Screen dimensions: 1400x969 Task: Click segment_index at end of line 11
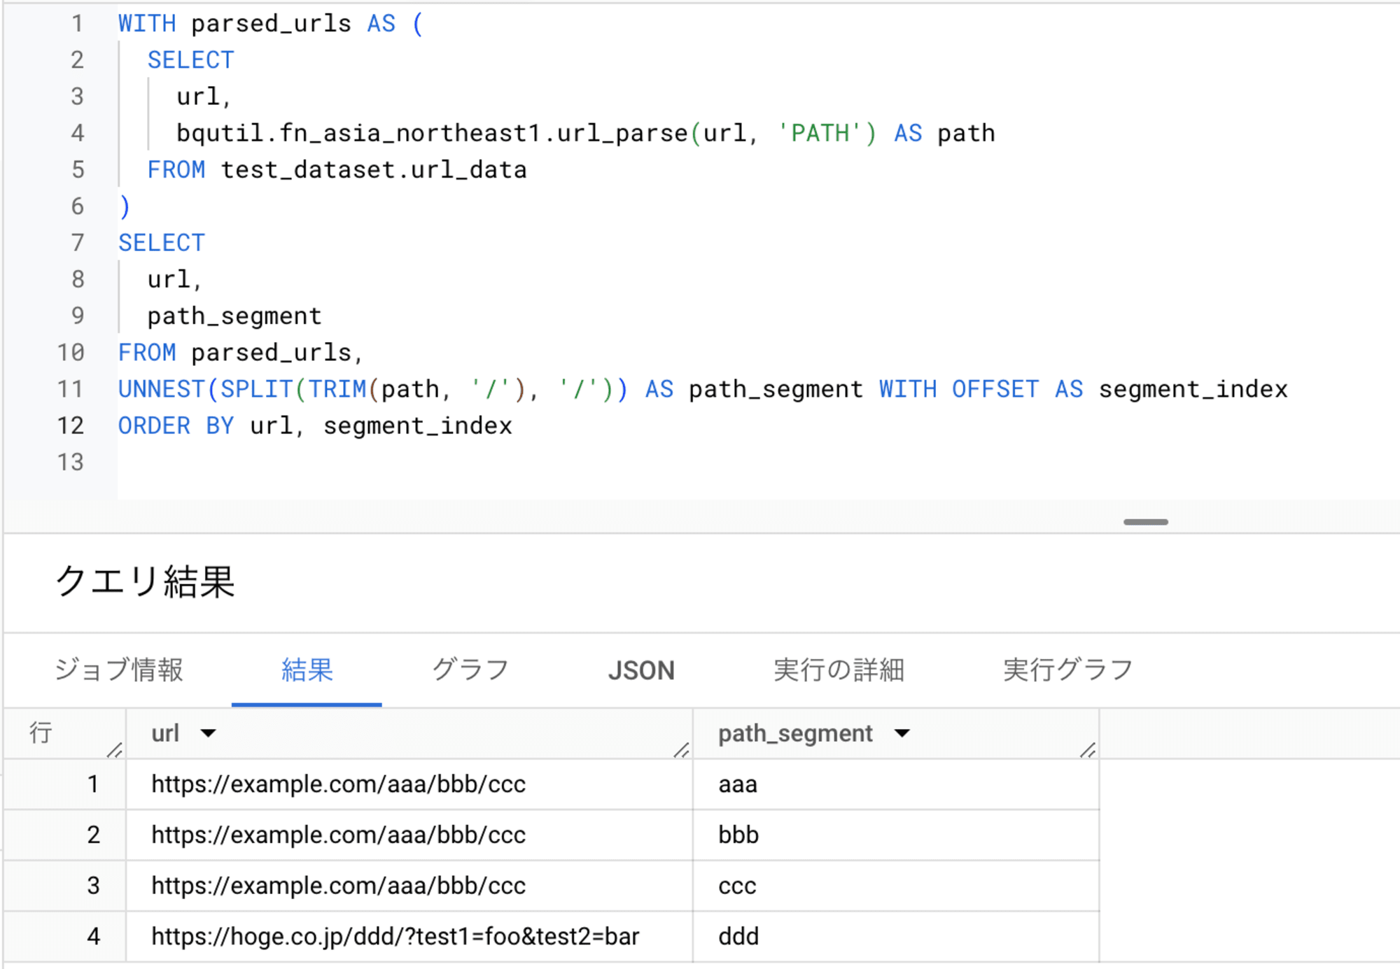tap(1193, 389)
